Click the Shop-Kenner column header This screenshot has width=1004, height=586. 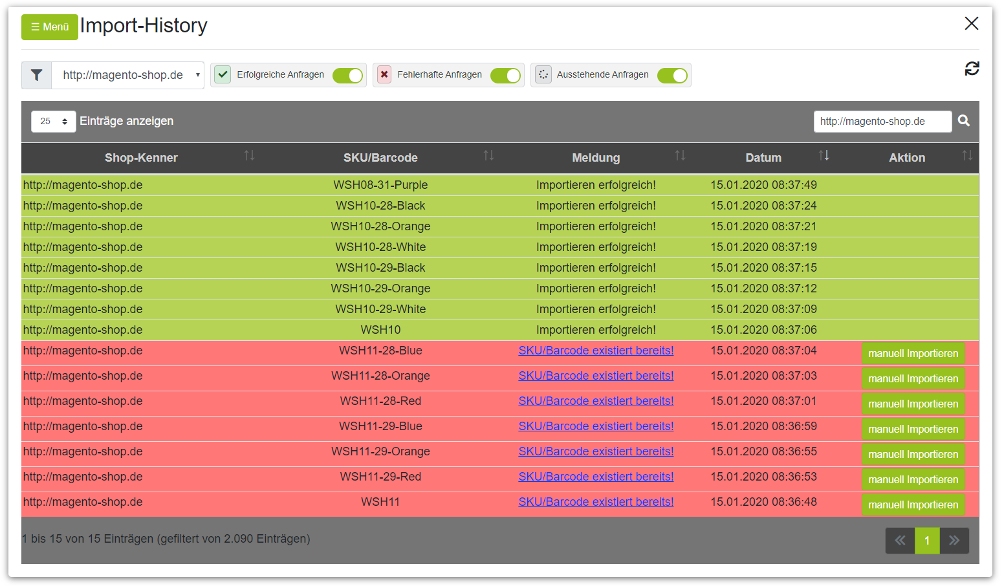(141, 158)
